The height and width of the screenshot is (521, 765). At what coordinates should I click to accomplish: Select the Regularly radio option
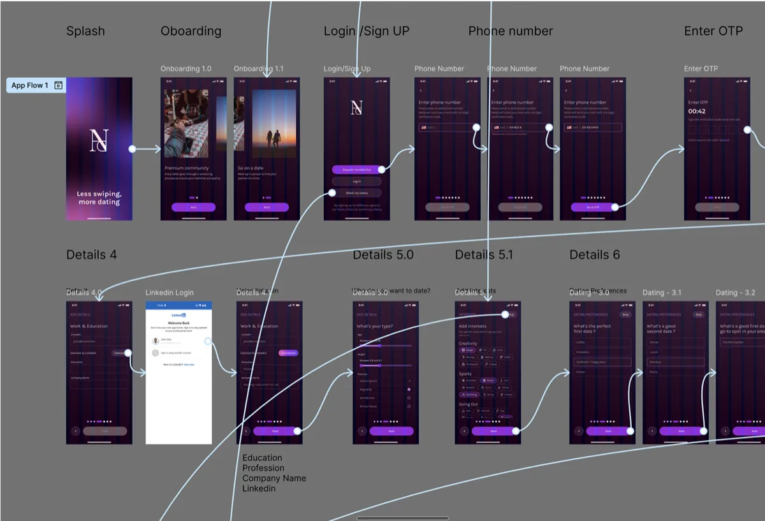click(409, 389)
